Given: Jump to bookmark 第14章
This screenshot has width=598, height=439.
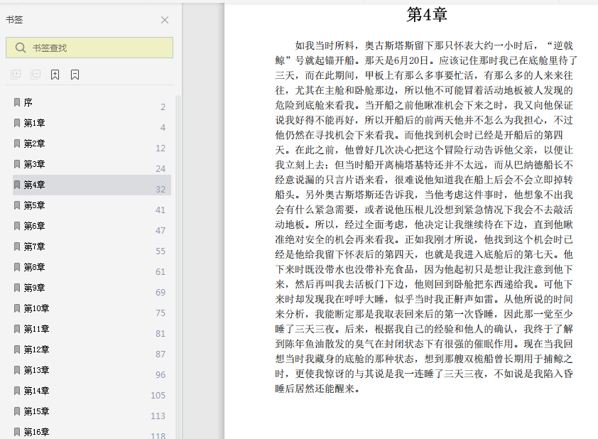Looking at the screenshot, I should click(x=92, y=391).
